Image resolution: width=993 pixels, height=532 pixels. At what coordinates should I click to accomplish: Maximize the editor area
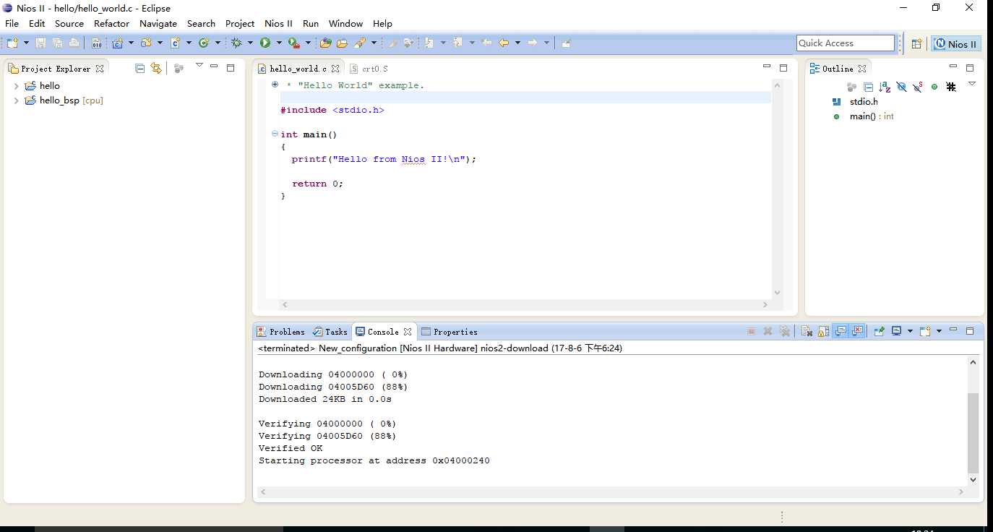coord(783,67)
